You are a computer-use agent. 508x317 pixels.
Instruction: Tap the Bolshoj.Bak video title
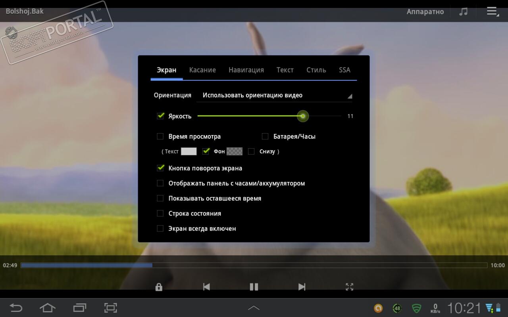pyautogui.click(x=25, y=11)
